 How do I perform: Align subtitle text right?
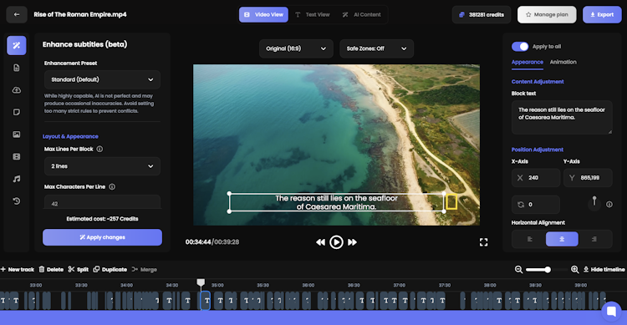594,239
